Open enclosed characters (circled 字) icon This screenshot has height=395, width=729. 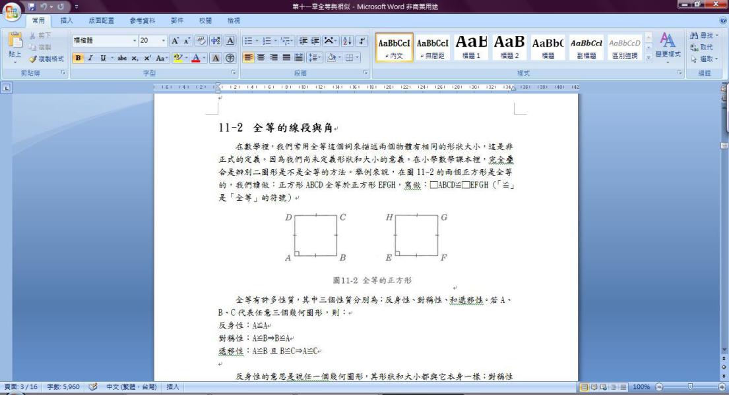(230, 58)
